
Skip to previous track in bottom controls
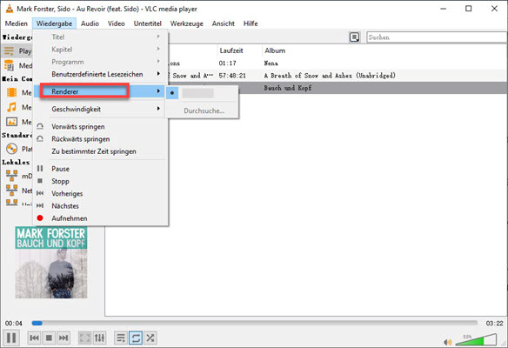34,338
